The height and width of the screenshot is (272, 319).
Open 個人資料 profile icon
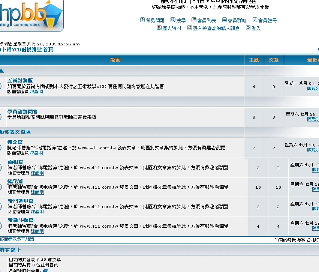159,28
